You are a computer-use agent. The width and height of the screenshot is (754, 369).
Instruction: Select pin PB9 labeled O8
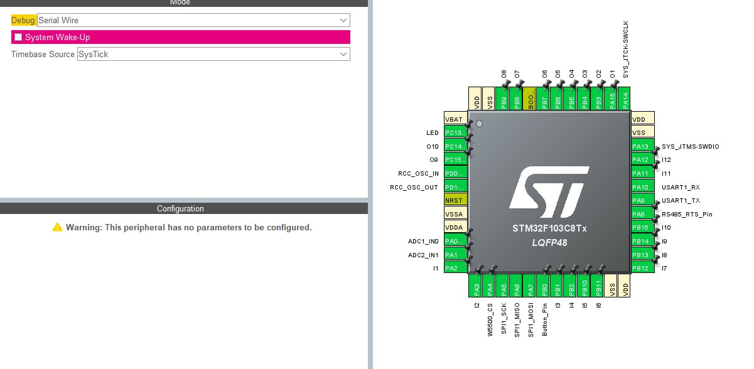click(x=503, y=99)
